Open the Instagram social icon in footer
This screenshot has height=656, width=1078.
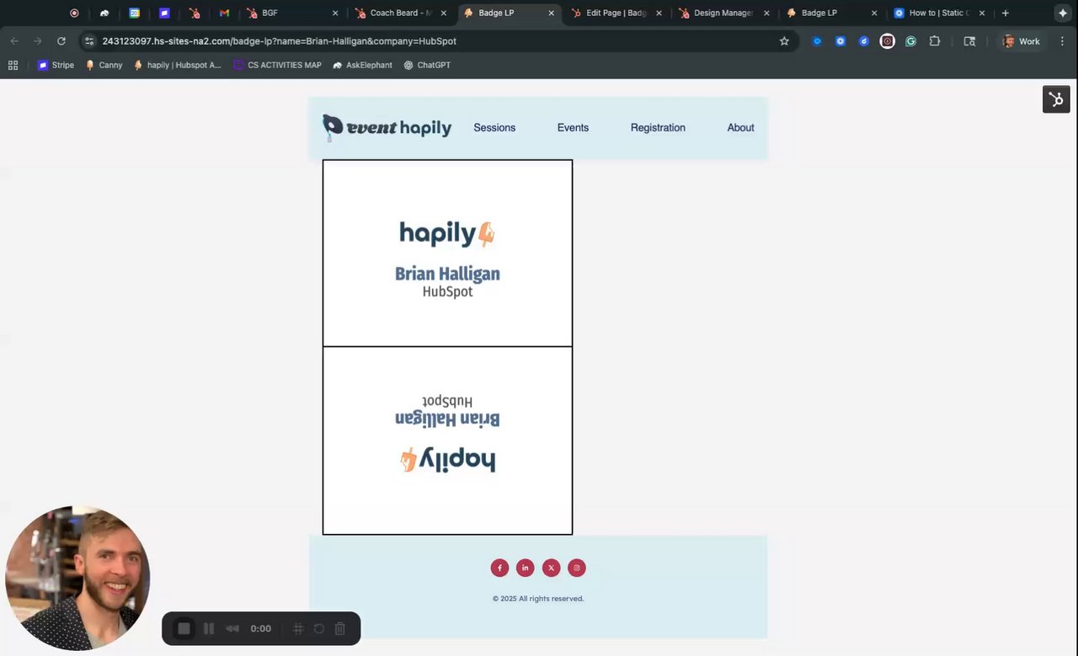(x=576, y=568)
